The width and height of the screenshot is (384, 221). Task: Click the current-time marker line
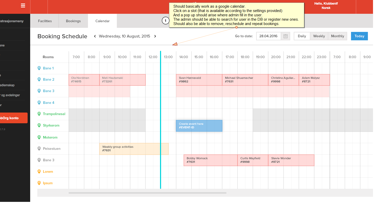tap(161, 120)
